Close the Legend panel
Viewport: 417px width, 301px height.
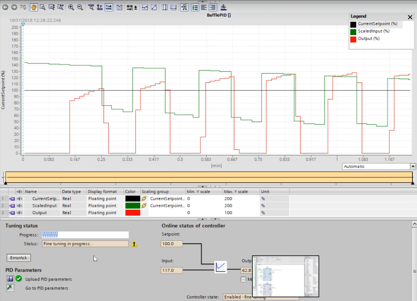[x=410, y=17]
